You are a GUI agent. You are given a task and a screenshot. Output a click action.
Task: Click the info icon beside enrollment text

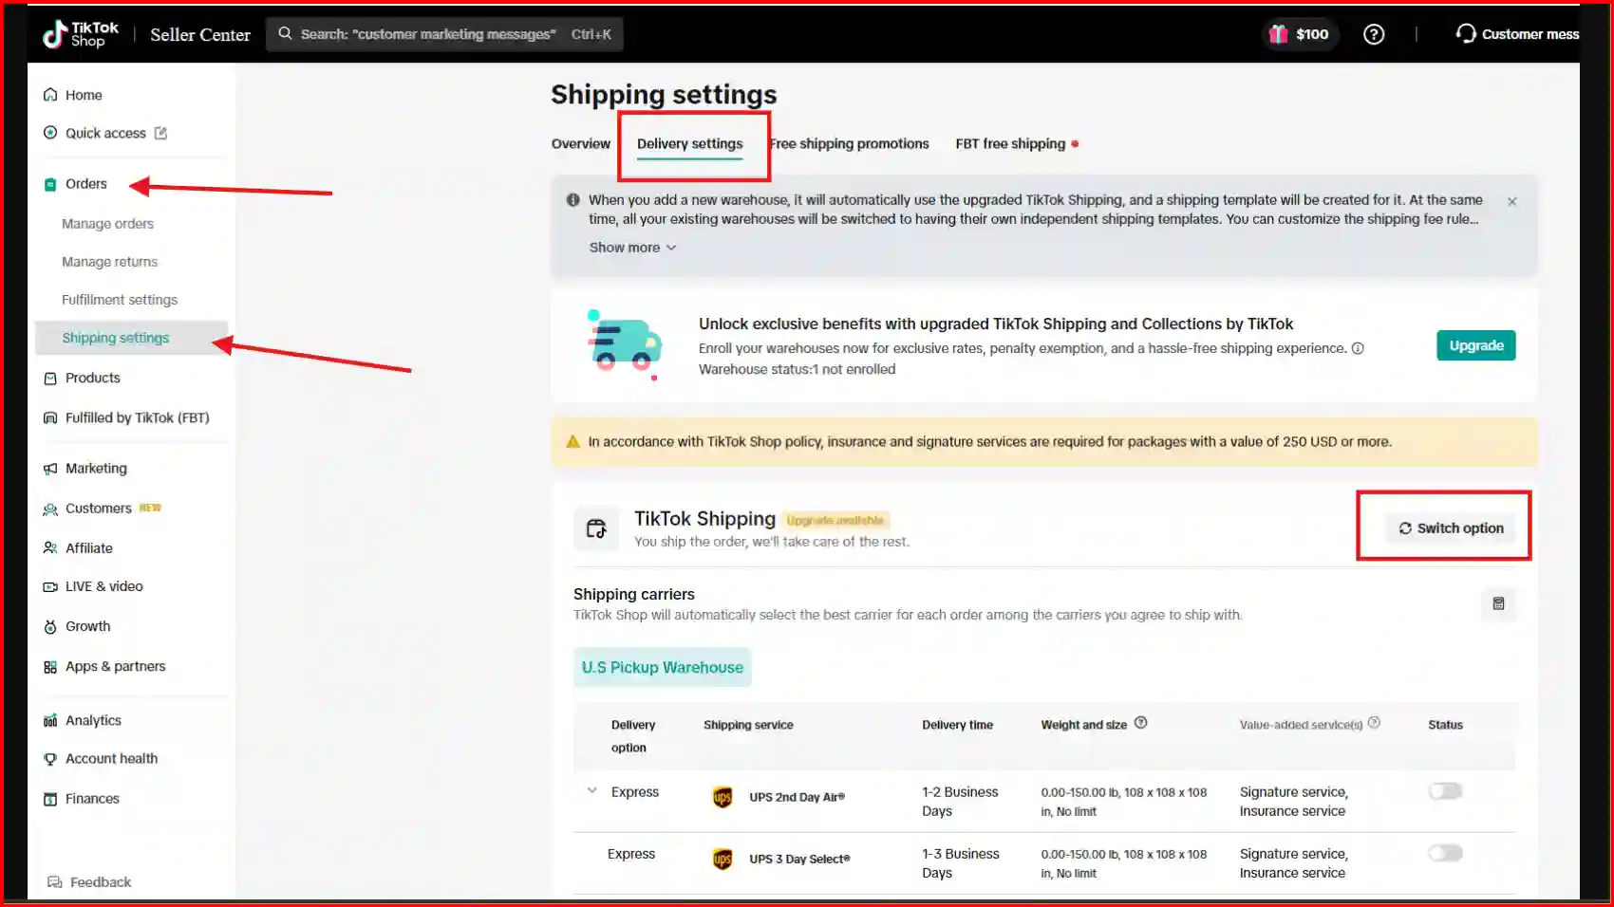click(x=1358, y=348)
